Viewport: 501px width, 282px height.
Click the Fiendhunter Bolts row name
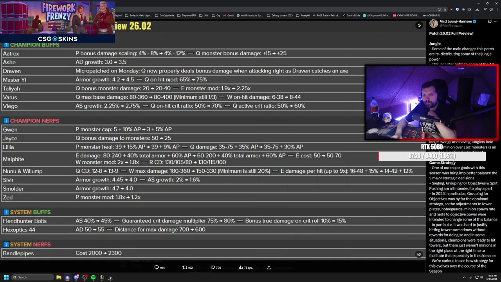(x=25, y=221)
